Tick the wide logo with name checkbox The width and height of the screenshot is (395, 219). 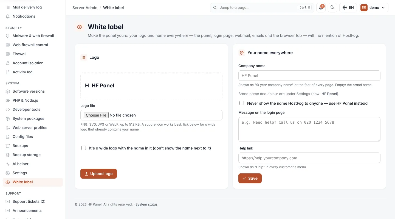pos(84,148)
